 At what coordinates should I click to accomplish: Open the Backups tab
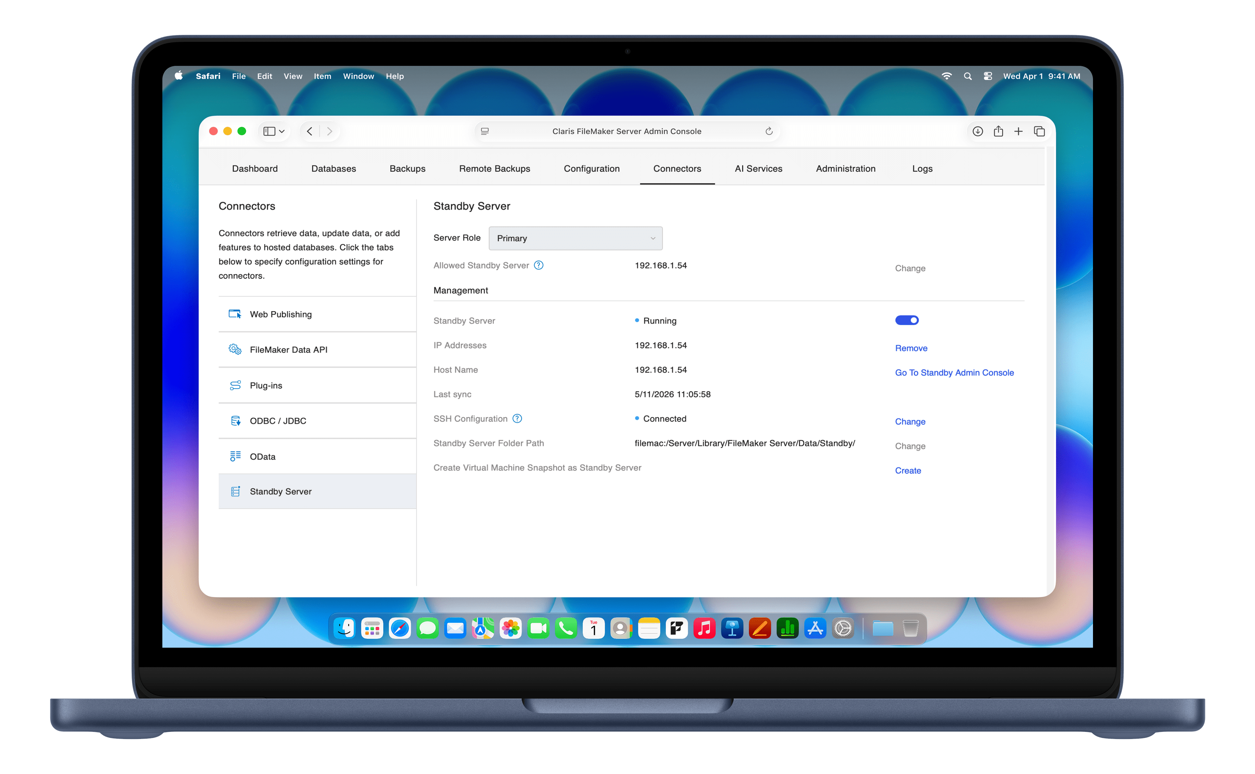pos(407,168)
